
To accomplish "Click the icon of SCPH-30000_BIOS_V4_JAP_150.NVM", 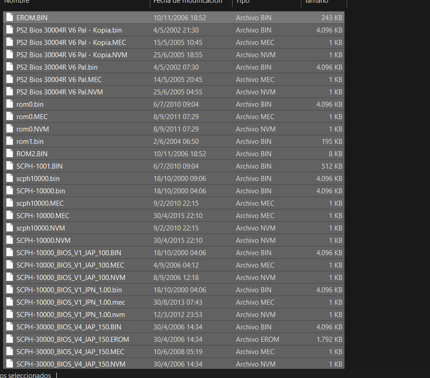I will (10, 364).
